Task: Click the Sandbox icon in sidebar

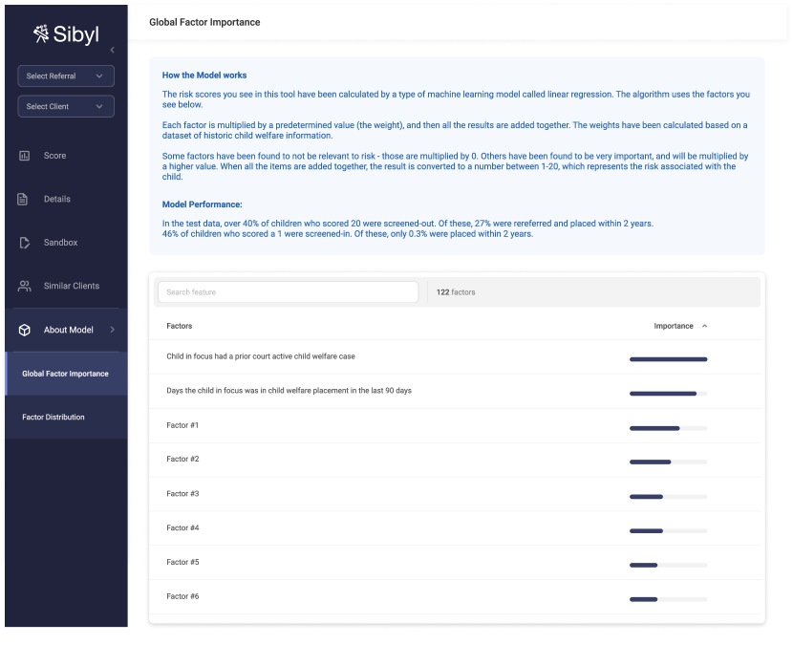Action: 25,243
